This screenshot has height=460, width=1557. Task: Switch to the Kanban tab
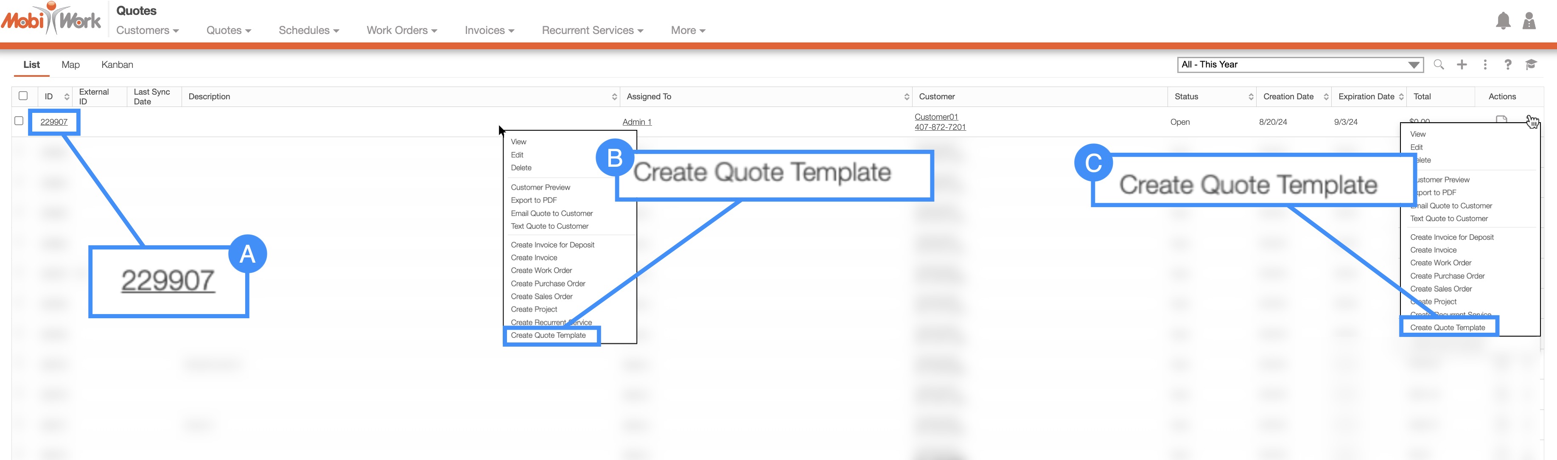pos(117,65)
